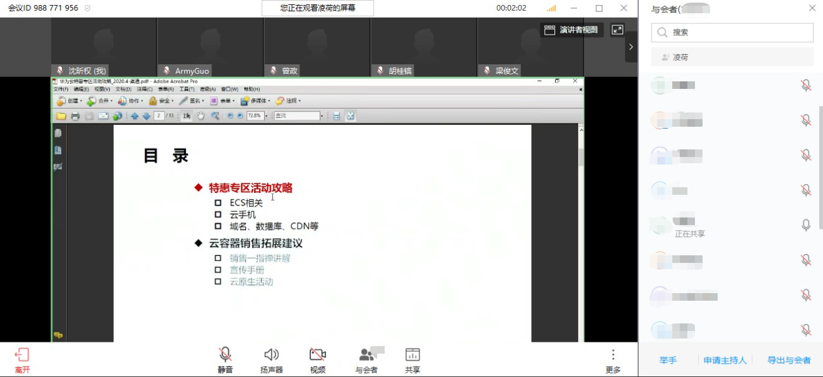Open the 创建 create dropdown in Acrobat
This screenshot has height=377, width=823.
point(69,101)
